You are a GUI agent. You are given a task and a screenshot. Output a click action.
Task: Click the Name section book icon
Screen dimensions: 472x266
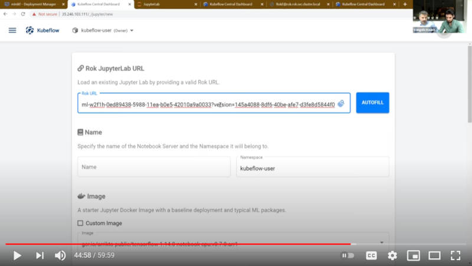coord(80,132)
